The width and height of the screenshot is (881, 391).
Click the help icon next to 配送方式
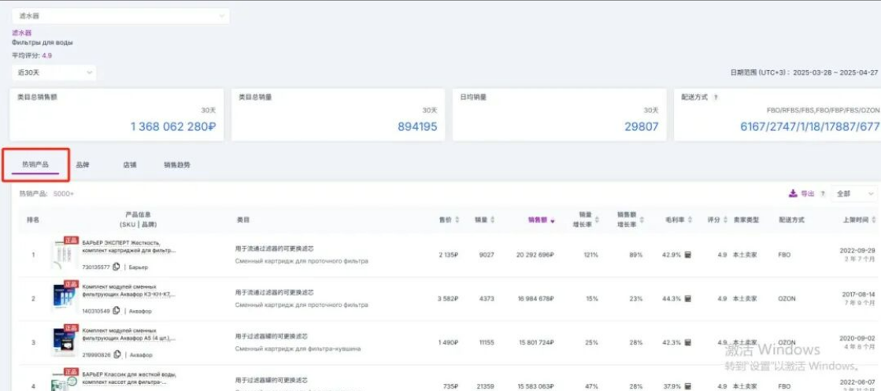coord(715,98)
